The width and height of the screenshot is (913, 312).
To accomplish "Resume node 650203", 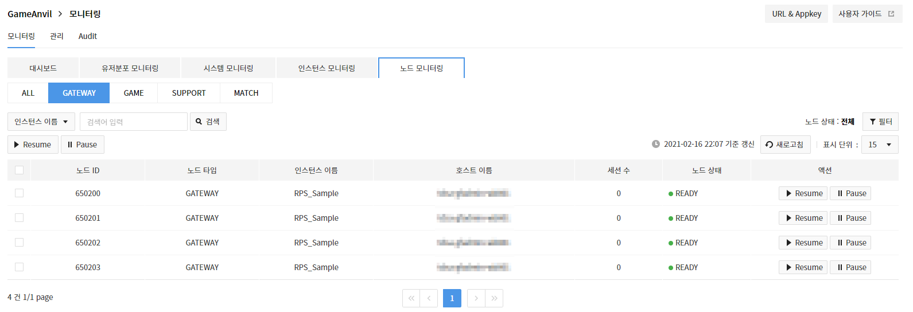I will point(803,267).
